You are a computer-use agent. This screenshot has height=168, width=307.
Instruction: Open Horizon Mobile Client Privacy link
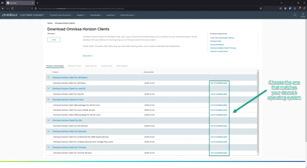pos(223,48)
